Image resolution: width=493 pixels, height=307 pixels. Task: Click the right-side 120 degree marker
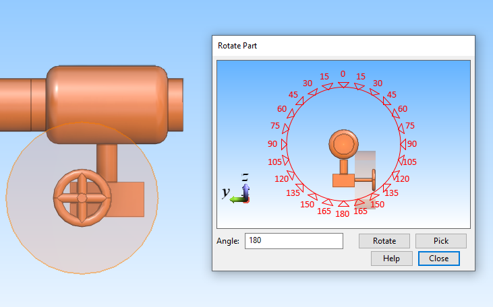[x=395, y=174]
